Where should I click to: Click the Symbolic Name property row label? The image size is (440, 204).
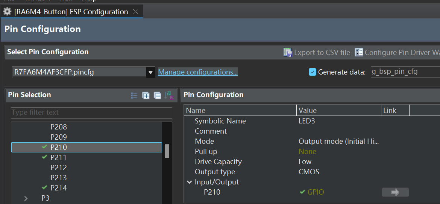click(x=220, y=121)
